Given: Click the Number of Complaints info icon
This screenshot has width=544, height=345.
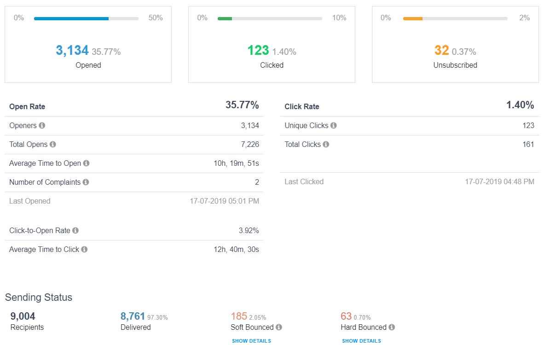Looking at the screenshot, I should (86, 182).
